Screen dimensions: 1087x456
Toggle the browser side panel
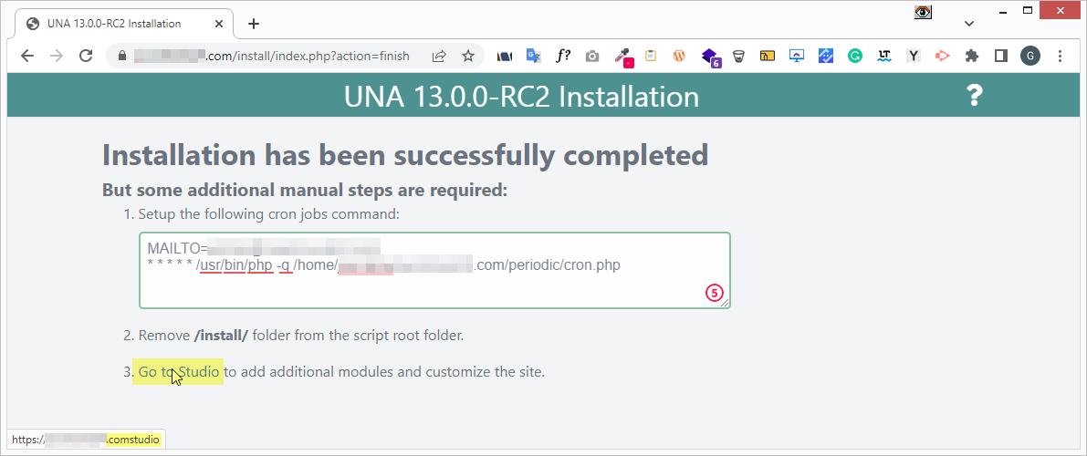coord(1000,56)
